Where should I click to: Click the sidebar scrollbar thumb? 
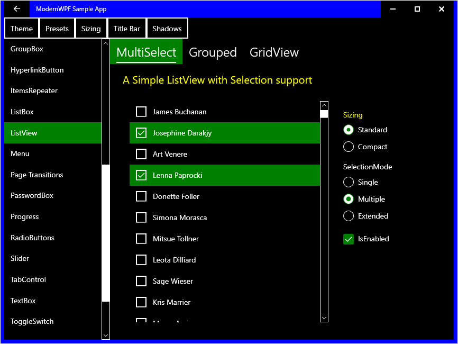pyautogui.click(x=106, y=233)
